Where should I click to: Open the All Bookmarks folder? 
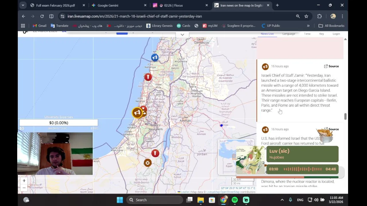pyautogui.click(x=331, y=26)
